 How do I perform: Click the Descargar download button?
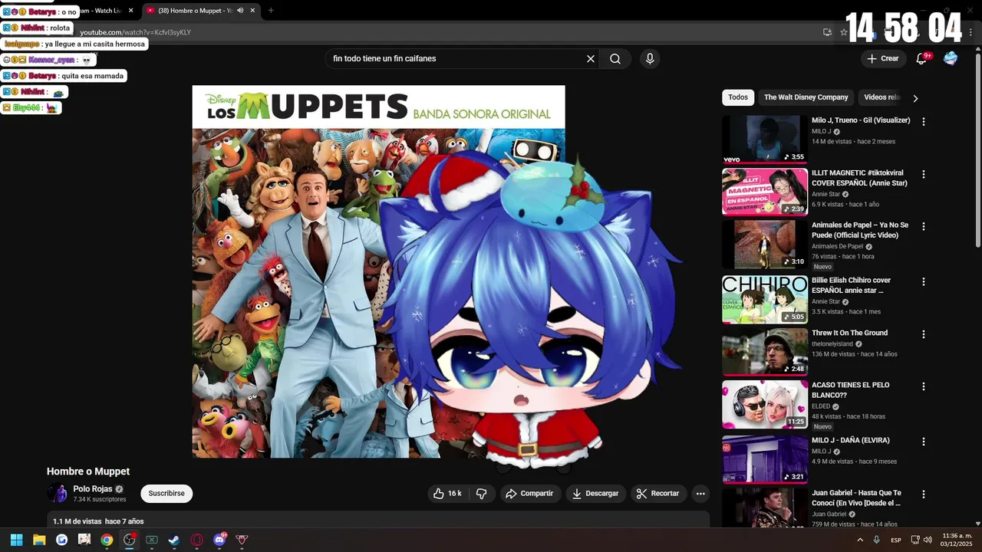tap(595, 494)
